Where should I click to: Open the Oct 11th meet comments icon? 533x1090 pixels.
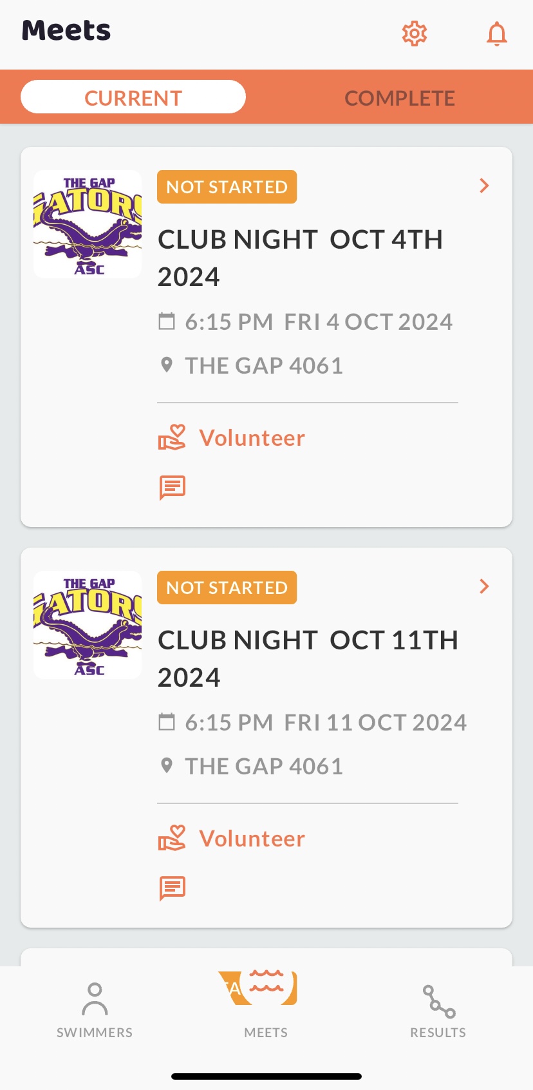click(x=172, y=888)
